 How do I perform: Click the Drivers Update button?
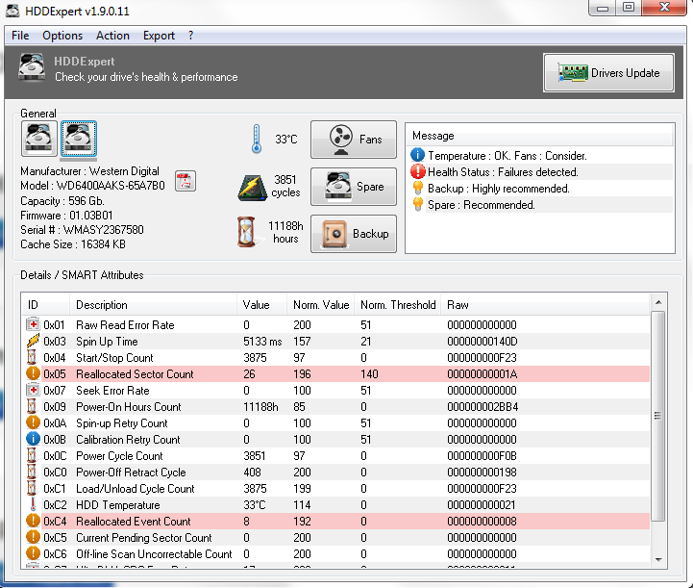click(608, 72)
